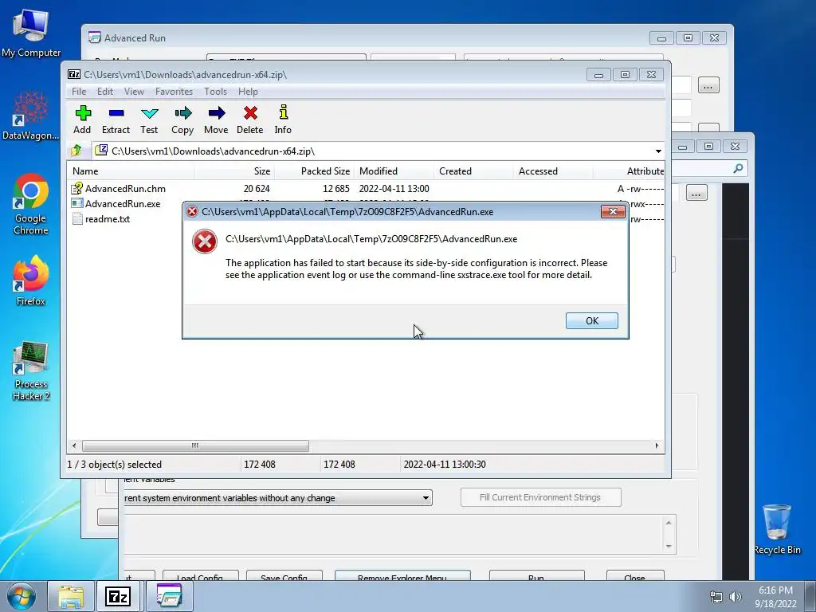This screenshot has height=612, width=816.
Task: Open the Favorites menu
Action: (174, 92)
